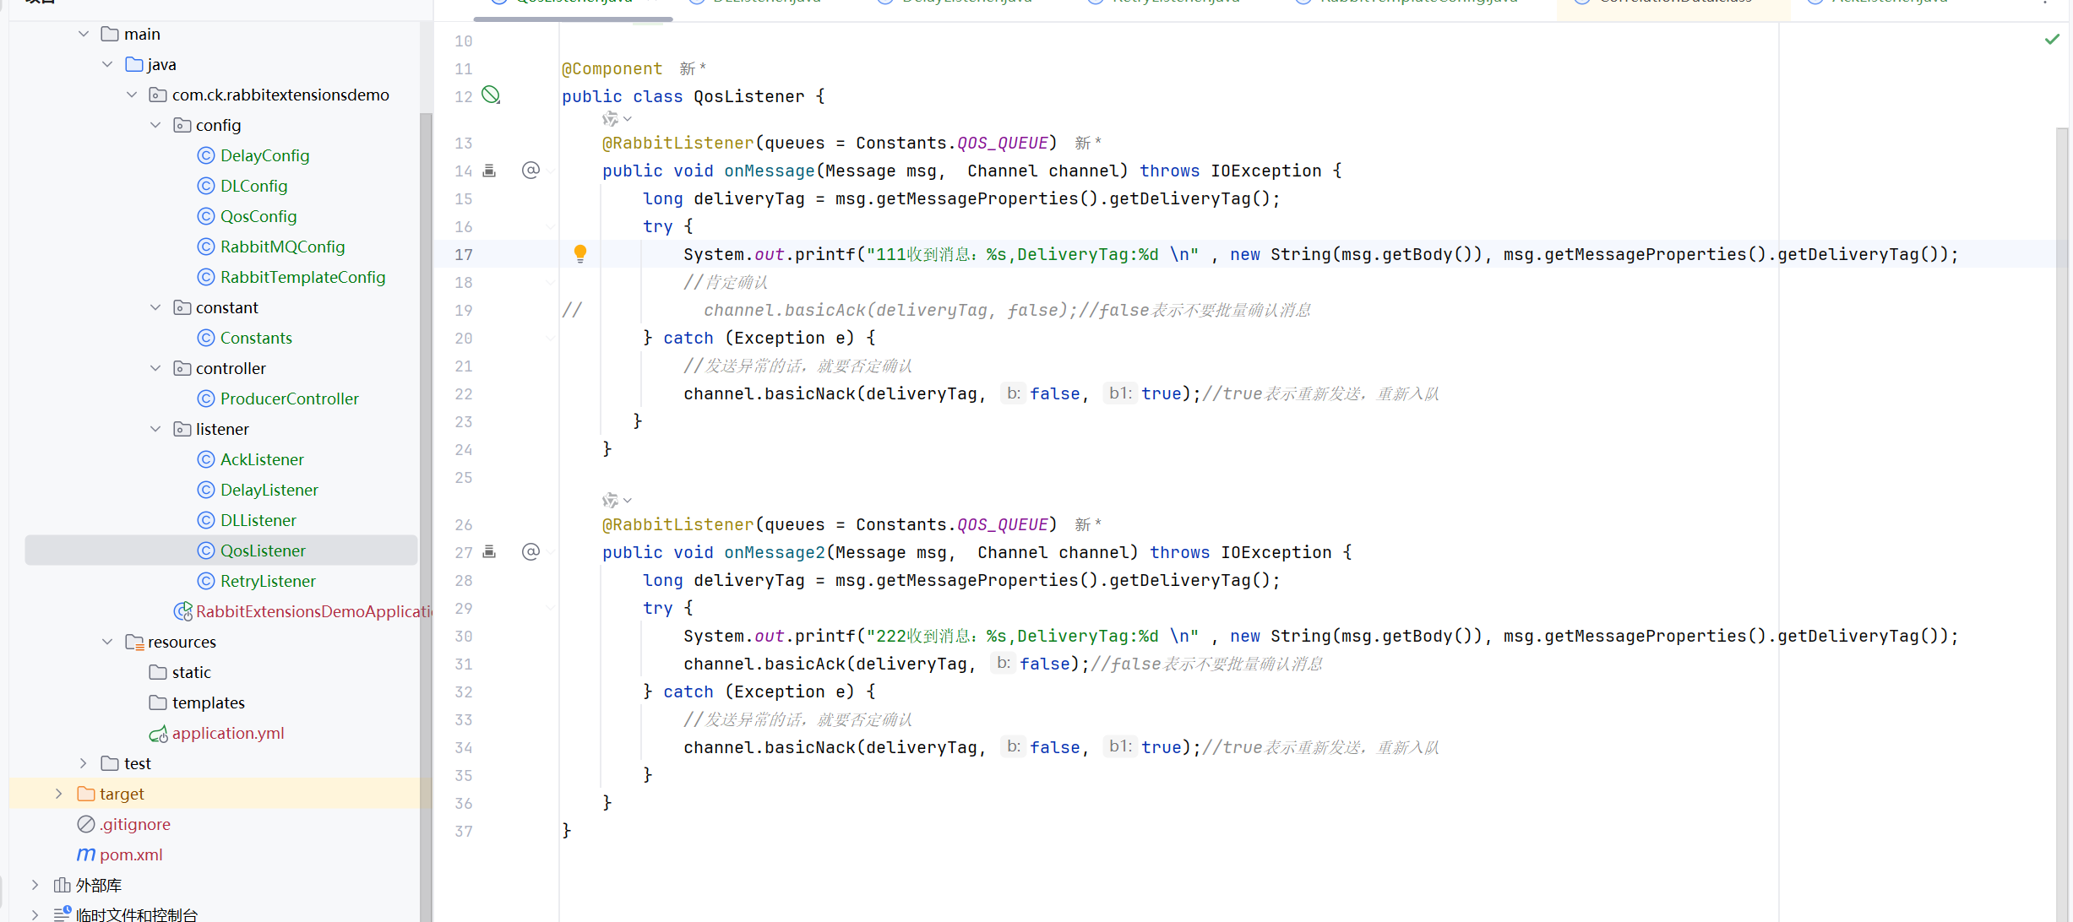Click the green inspection checkmark icon

(x=2052, y=39)
